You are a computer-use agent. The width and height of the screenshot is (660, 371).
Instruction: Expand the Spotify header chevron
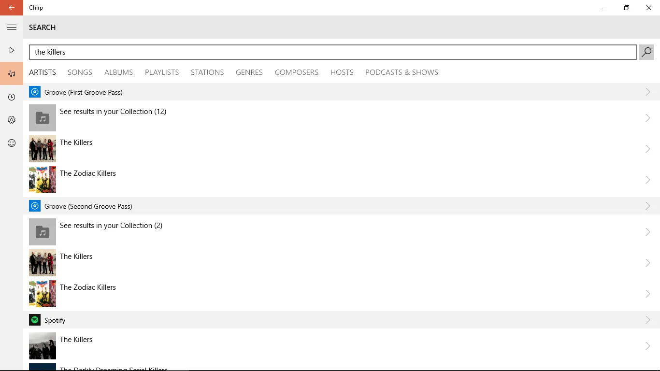pos(648,320)
